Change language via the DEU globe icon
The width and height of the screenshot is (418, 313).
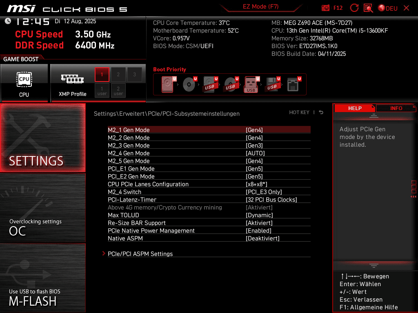(x=388, y=8)
